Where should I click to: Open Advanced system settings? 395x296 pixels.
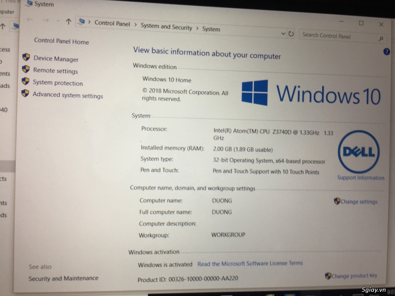click(68, 95)
